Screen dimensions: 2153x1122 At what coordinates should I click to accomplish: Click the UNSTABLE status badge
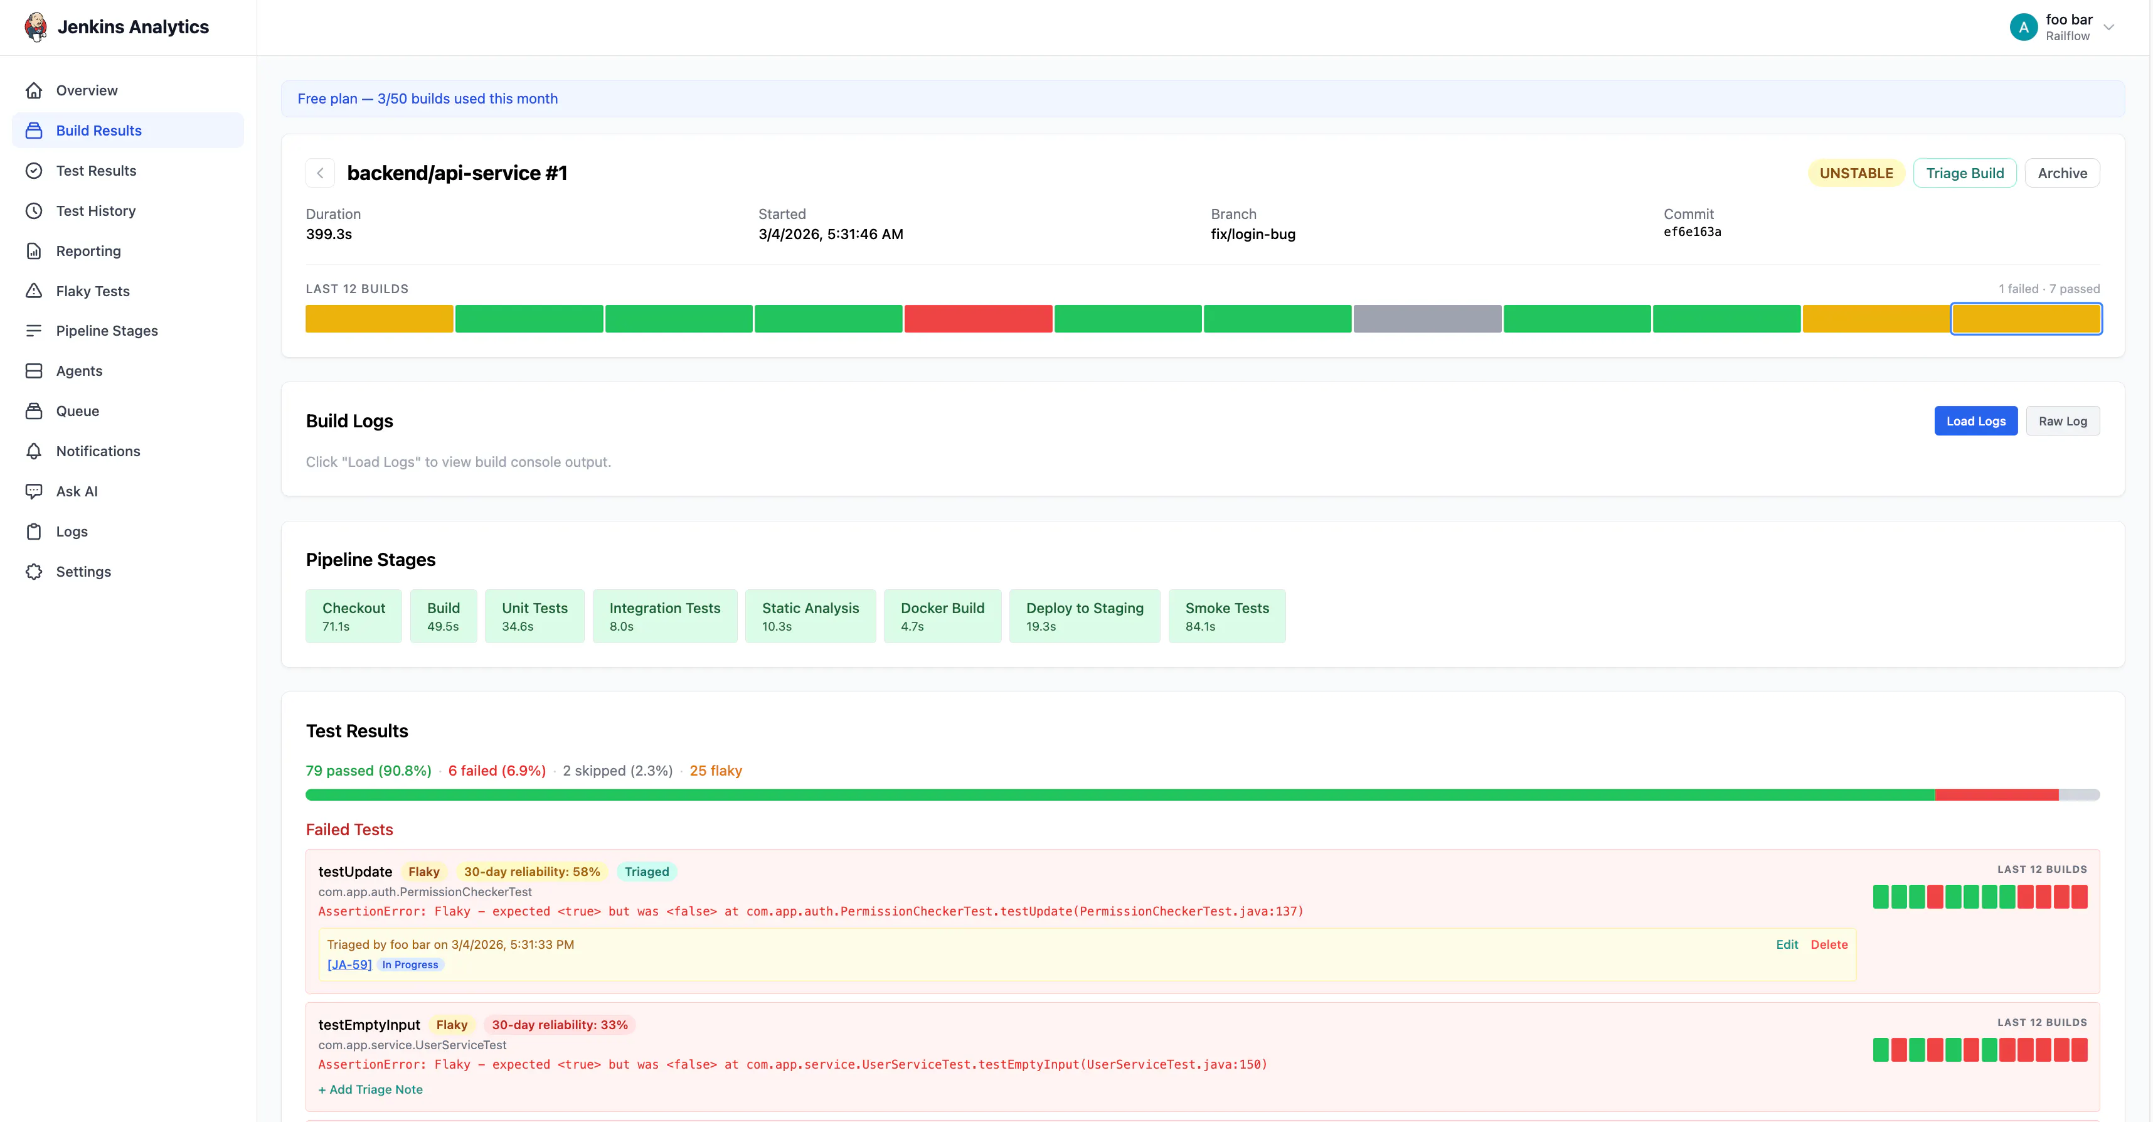tap(1856, 173)
